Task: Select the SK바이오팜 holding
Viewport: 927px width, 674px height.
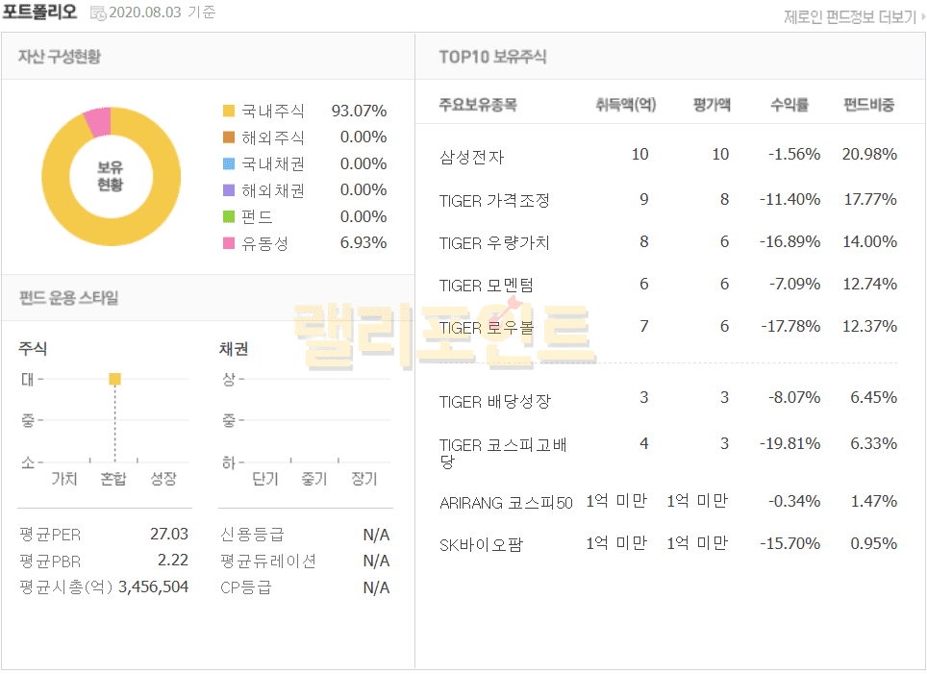Action: pos(481,545)
